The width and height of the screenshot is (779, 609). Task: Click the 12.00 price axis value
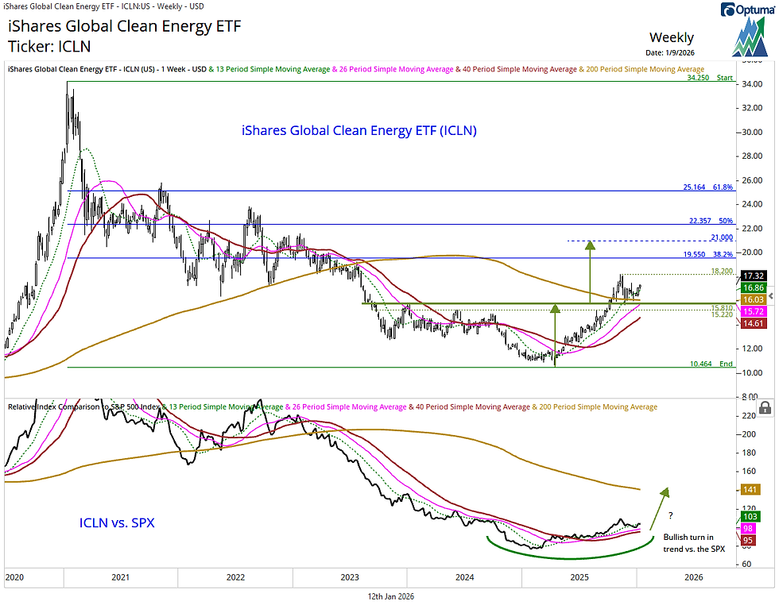pyautogui.click(x=752, y=349)
